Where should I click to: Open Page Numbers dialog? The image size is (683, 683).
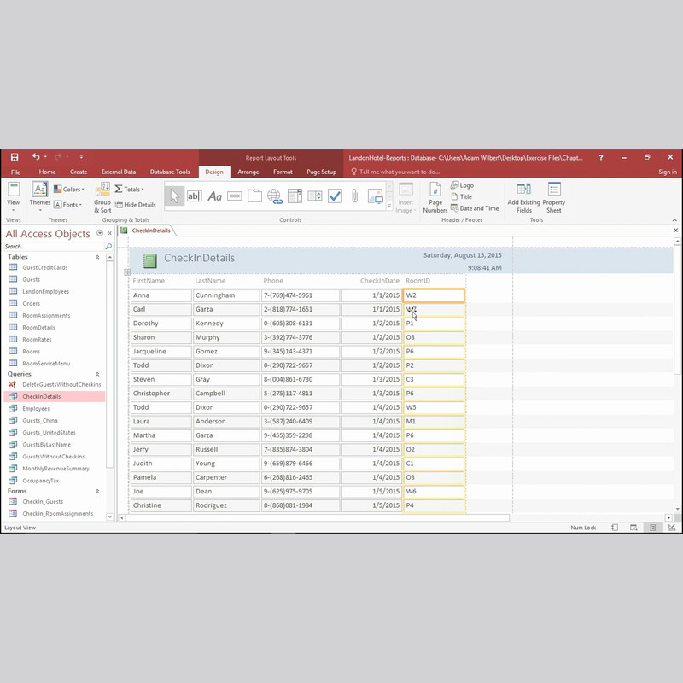tap(435, 198)
